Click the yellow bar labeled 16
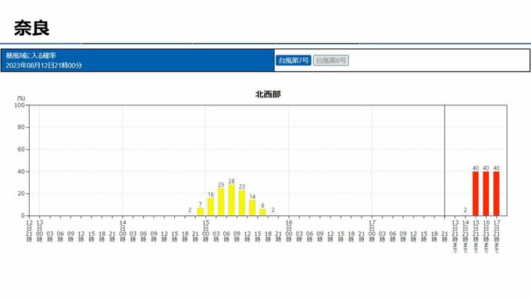Image resolution: width=531 pixels, height=298 pixels. (211, 207)
